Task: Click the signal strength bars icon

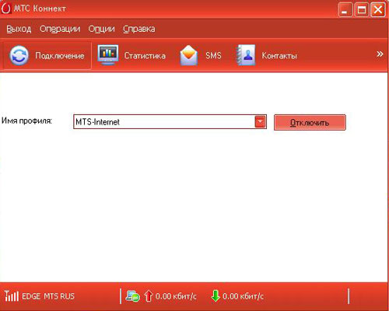Action: (12, 296)
